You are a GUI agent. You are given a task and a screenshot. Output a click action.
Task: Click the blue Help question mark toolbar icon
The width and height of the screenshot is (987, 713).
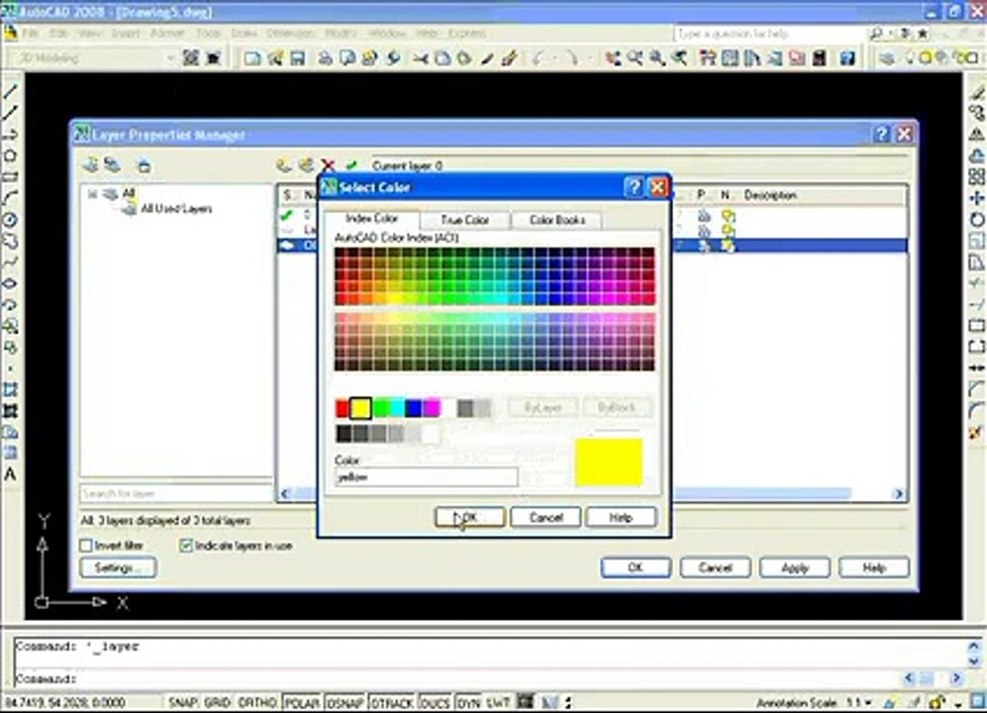click(x=847, y=58)
